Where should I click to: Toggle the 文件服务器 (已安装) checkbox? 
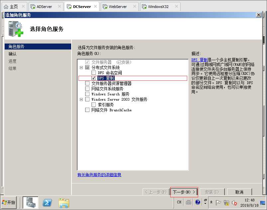click(x=87, y=62)
